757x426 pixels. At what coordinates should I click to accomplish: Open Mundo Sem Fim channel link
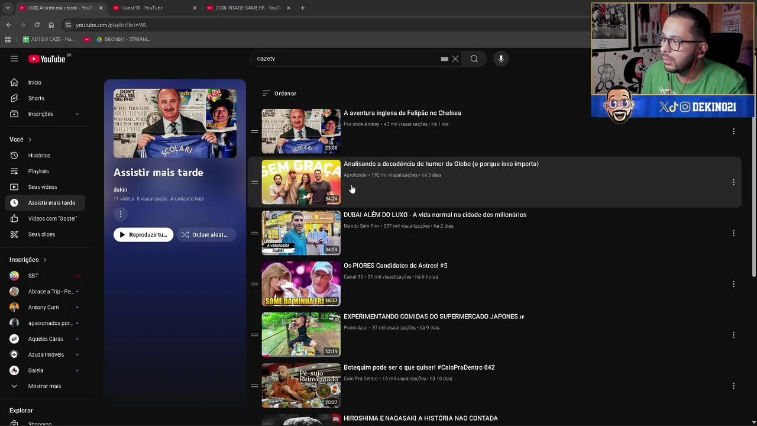(x=361, y=226)
